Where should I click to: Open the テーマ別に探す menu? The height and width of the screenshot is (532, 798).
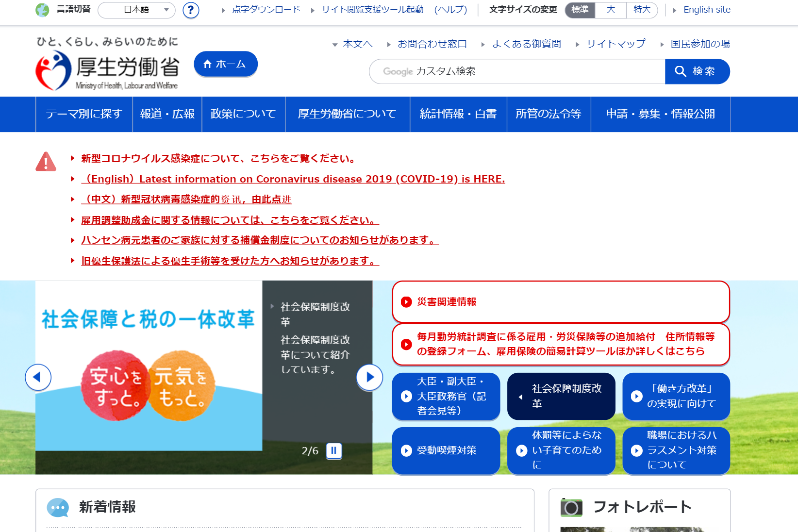(84, 114)
